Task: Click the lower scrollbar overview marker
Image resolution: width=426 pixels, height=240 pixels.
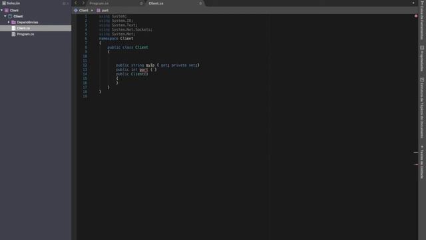Action: pyautogui.click(x=415, y=165)
